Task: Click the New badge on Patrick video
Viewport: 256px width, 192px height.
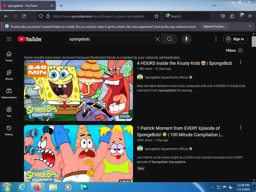Action: pos(141,168)
